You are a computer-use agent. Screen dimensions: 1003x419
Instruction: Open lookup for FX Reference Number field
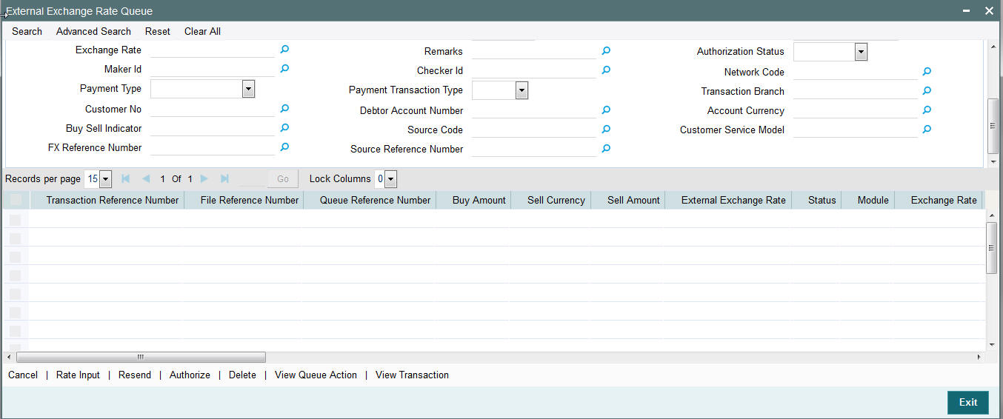pyautogui.click(x=284, y=147)
